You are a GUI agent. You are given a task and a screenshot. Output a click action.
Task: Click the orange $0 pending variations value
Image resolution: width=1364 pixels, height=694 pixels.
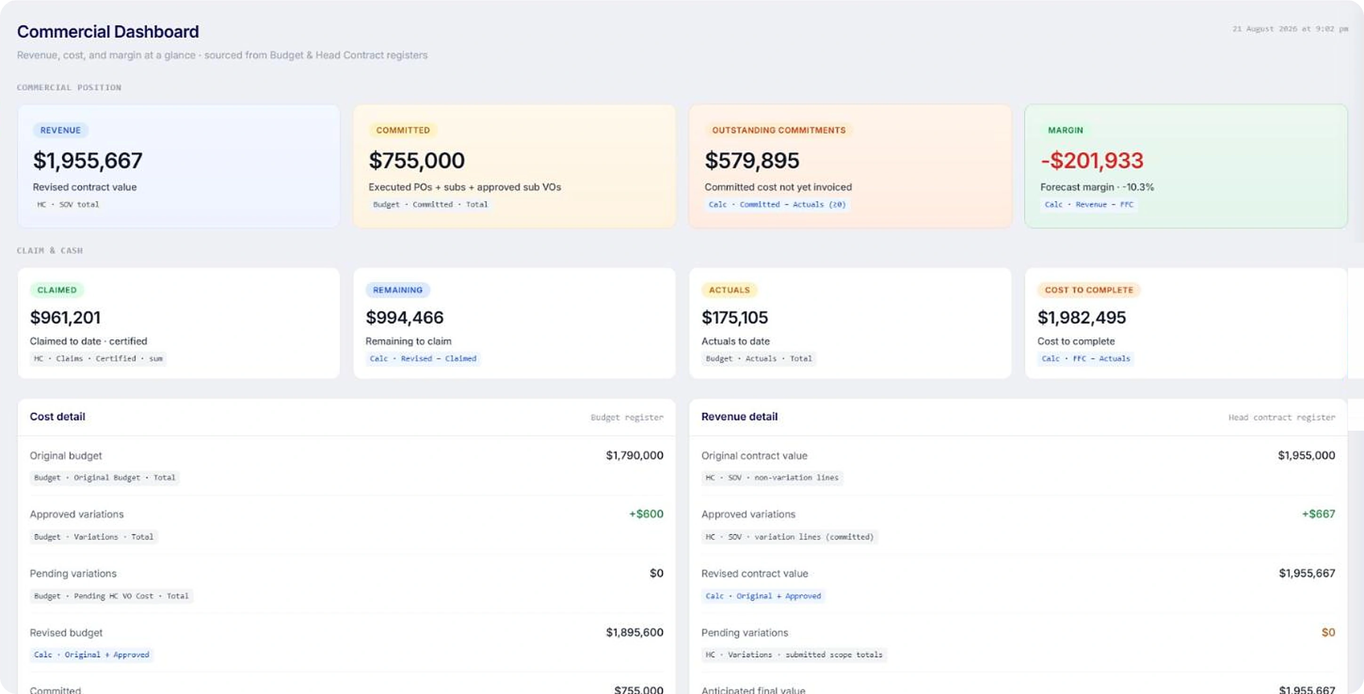1328,633
